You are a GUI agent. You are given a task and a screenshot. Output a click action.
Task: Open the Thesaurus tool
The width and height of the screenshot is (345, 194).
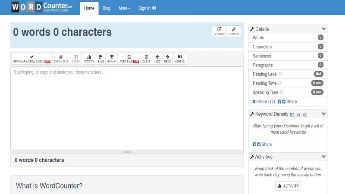click(x=61, y=59)
